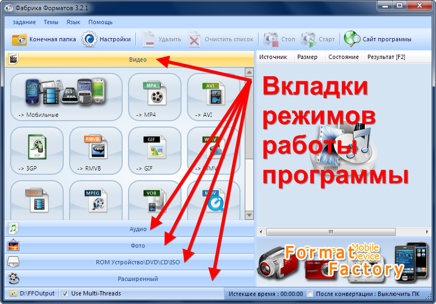The width and height of the screenshot is (436, 304).
Task: Click the D:\FFOutput folder icon in status bar
Action: [13, 293]
